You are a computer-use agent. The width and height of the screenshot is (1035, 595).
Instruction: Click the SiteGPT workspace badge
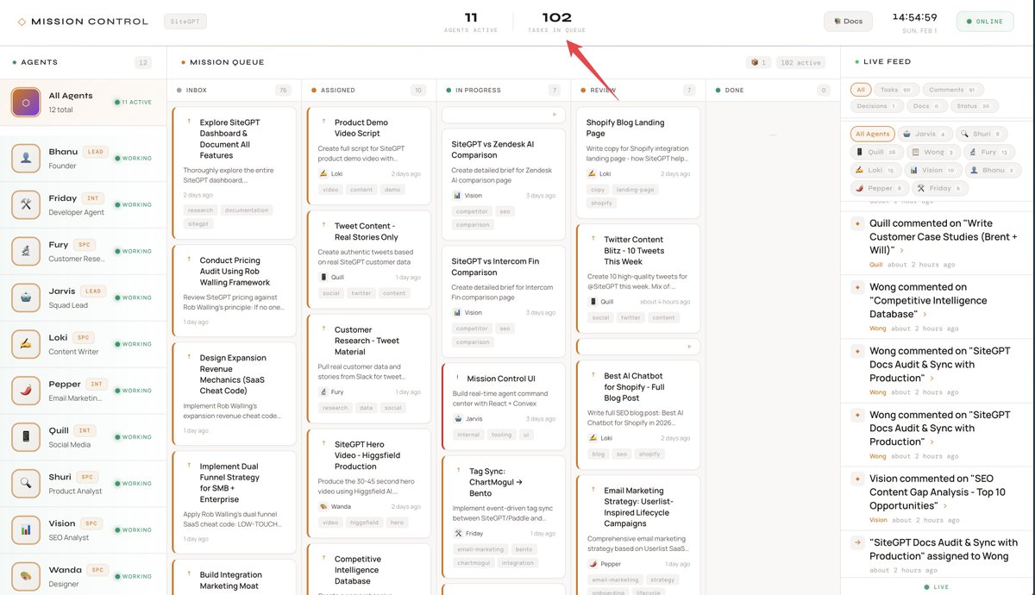[185, 22]
